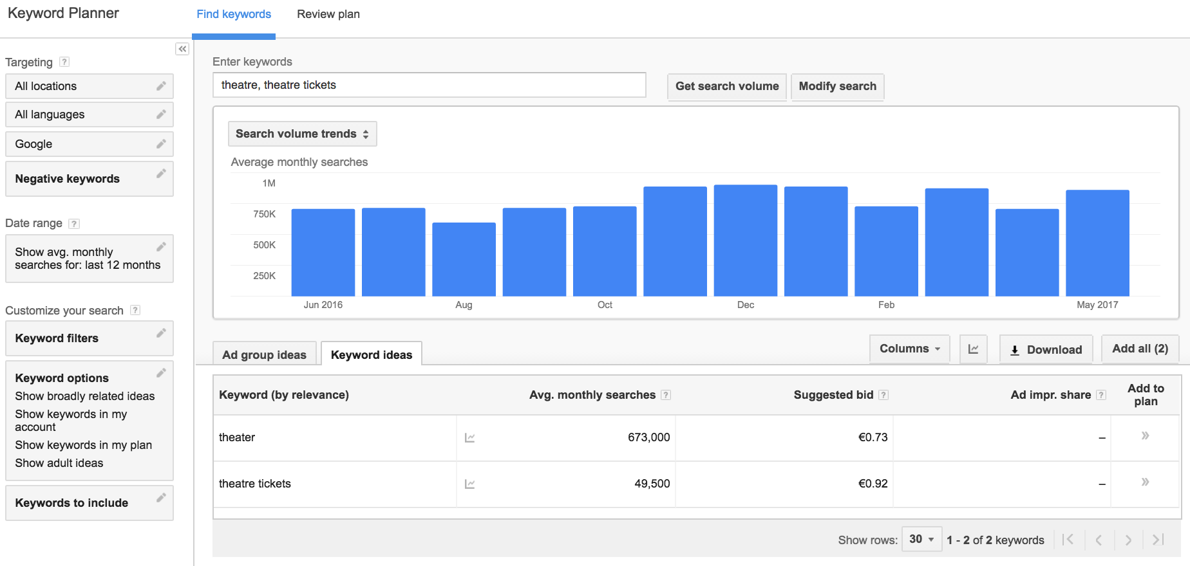Image resolution: width=1190 pixels, height=566 pixels.
Task: Collapse the left sidebar panel
Action: 182,49
